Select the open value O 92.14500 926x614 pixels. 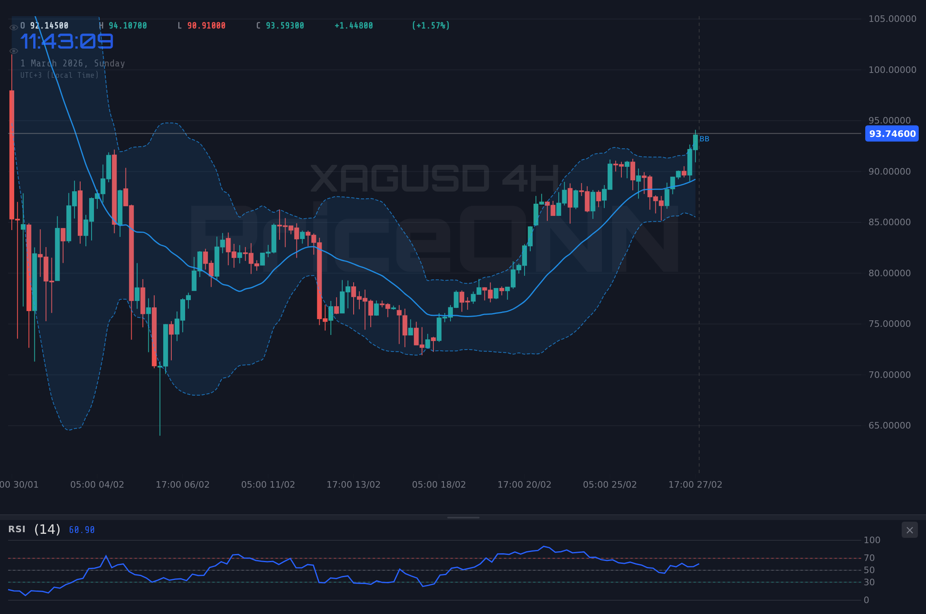[x=45, y=25]
